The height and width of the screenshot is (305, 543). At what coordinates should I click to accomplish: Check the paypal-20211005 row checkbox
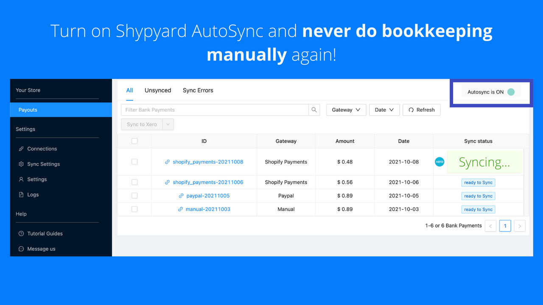click(x=134, y=196)
